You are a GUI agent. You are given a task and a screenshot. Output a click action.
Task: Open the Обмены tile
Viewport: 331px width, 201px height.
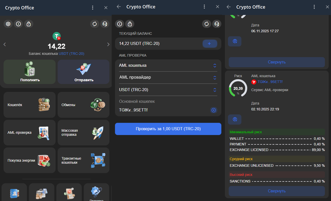[x=84, y=105]
